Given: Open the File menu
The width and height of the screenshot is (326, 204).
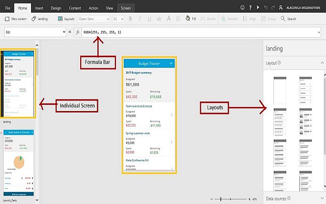Looking at the screenshot, I should pyautogui.click(x=8, y=8).
